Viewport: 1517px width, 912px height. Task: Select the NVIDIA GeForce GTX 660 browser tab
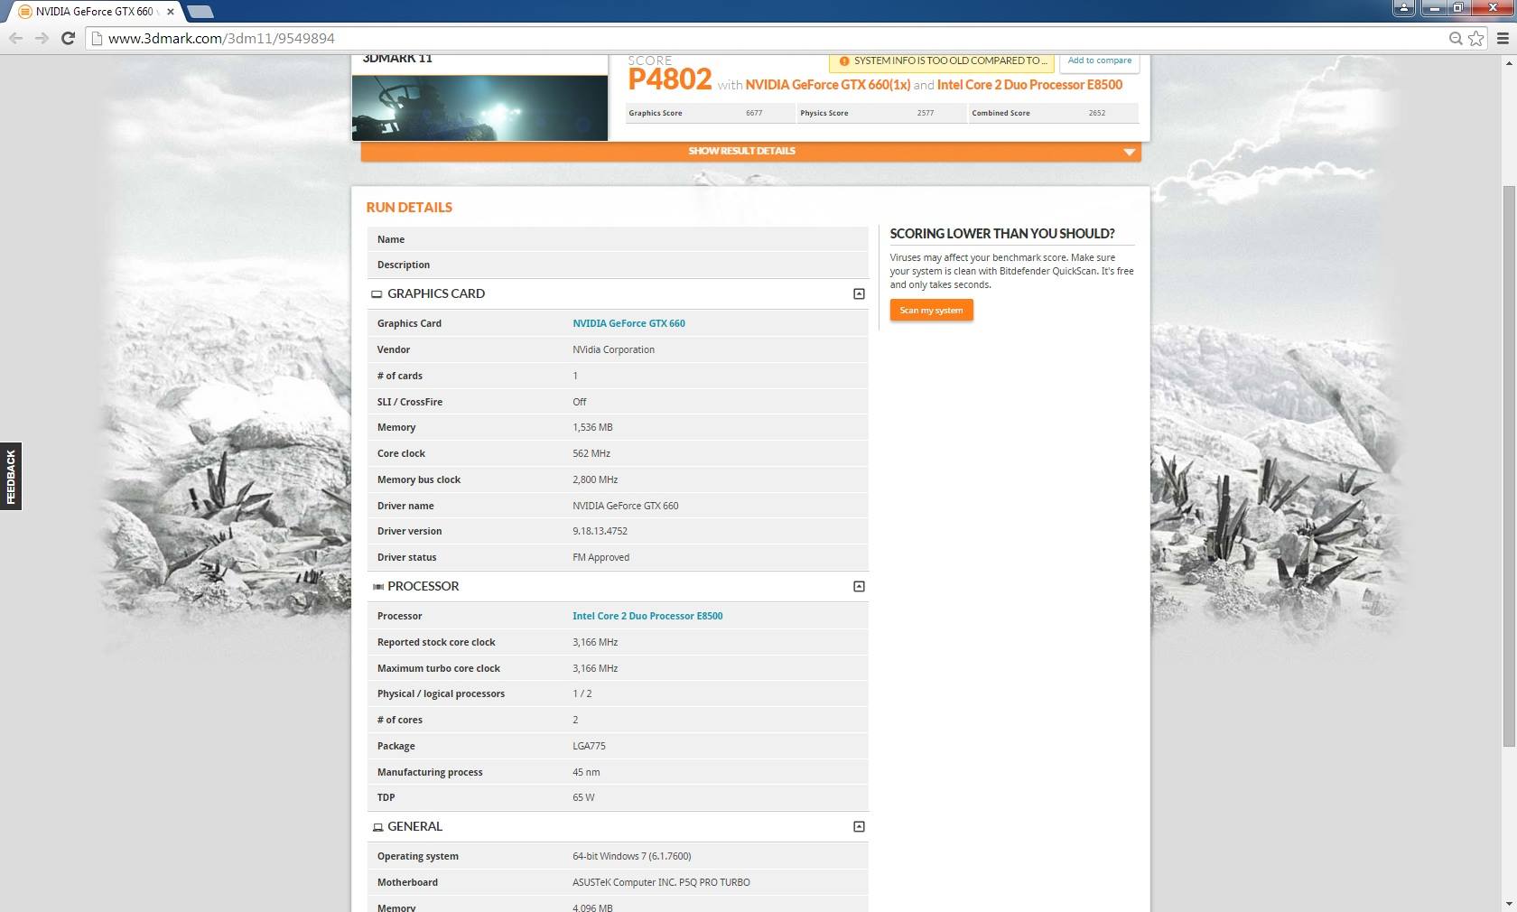(x=93, y=12)
